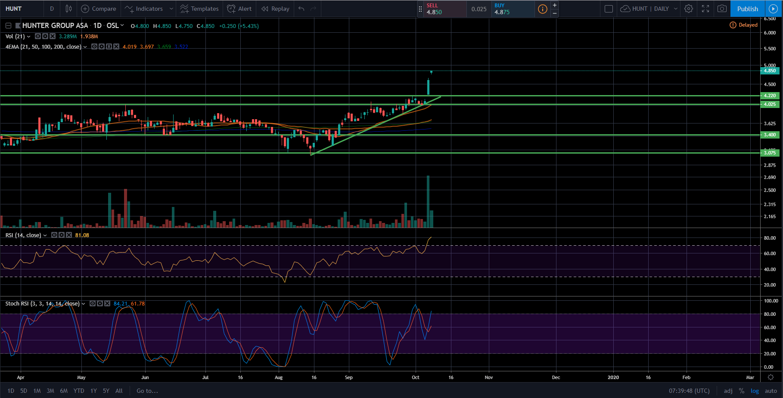The width and height of the screenshot is (783, 398).
Task: Expand the HUNTER GROUP ASA symbol dropdown
Action: (122, 25)
